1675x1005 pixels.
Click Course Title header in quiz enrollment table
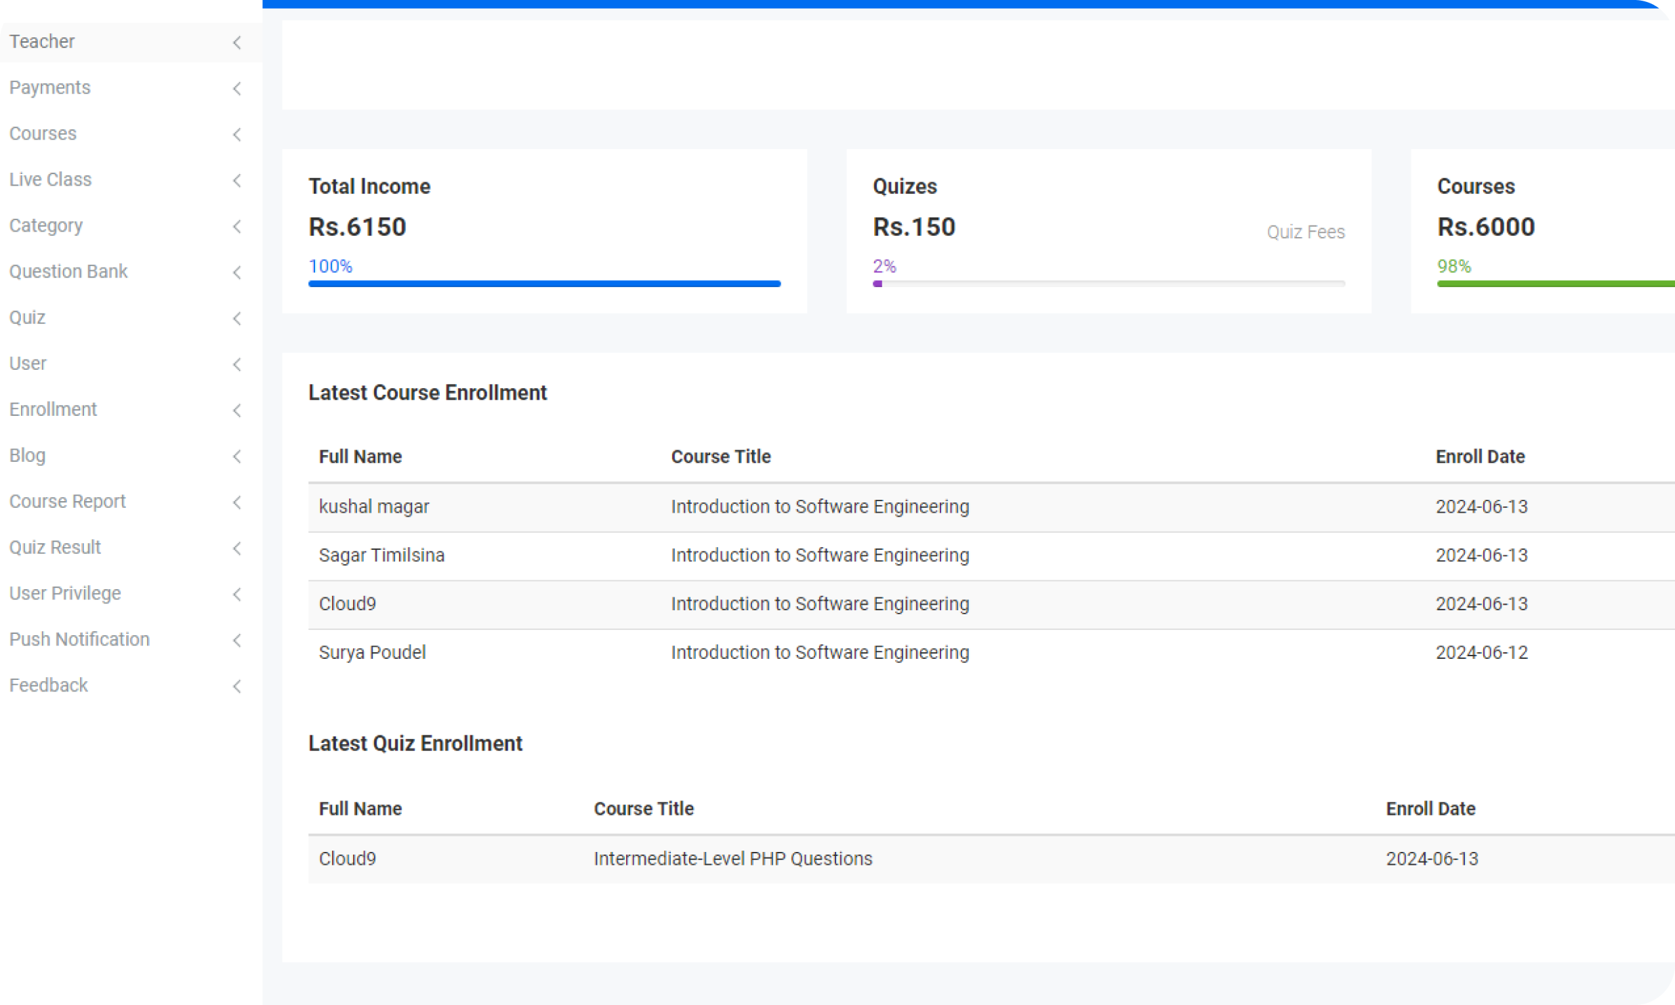(x=644, y=809)
